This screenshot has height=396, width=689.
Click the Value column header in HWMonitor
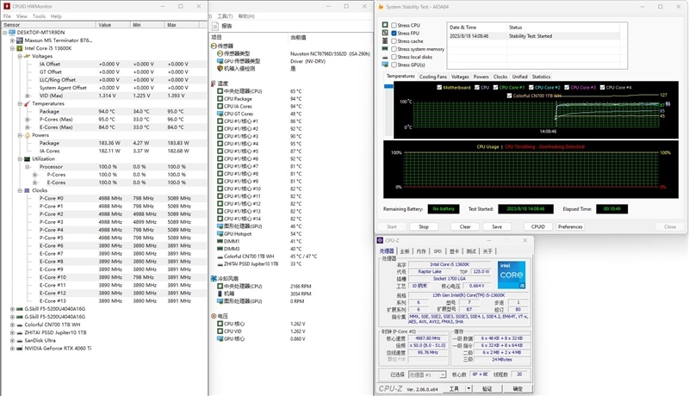[113, 25]
